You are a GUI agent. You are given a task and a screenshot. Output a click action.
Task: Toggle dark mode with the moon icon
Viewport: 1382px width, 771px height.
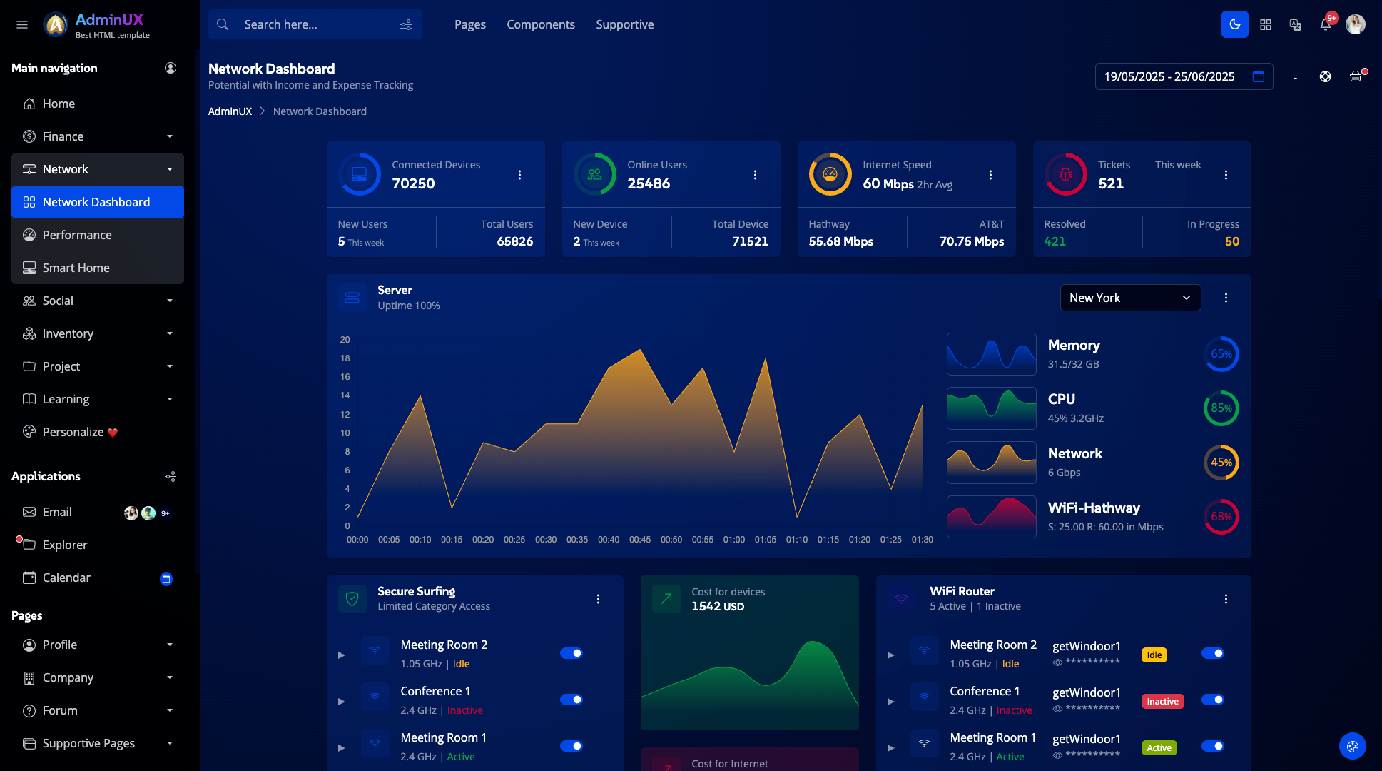[x=1234, y=24]
